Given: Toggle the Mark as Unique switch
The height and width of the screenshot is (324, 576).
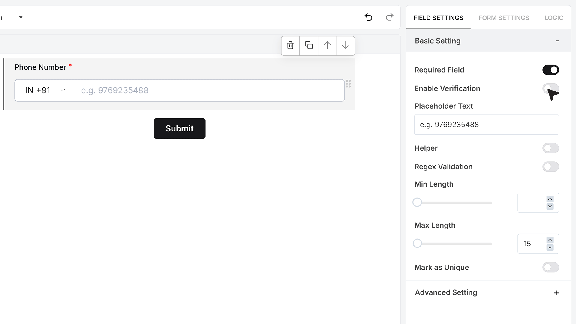Looking at the screenshot, I should click(x=550, y=267).
